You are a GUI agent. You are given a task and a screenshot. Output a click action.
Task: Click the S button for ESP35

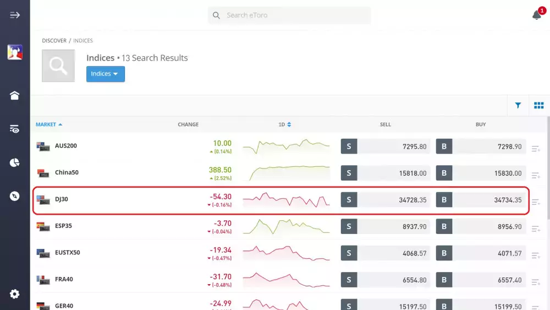click(x=349, y=226)
